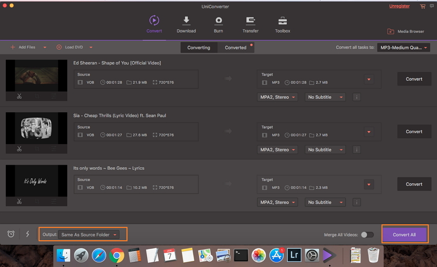This screenshot has height=267, width=437.
Task: Expand the Add Files dropdown arrow
Action: pyautogui.click(x=45, y=47)
